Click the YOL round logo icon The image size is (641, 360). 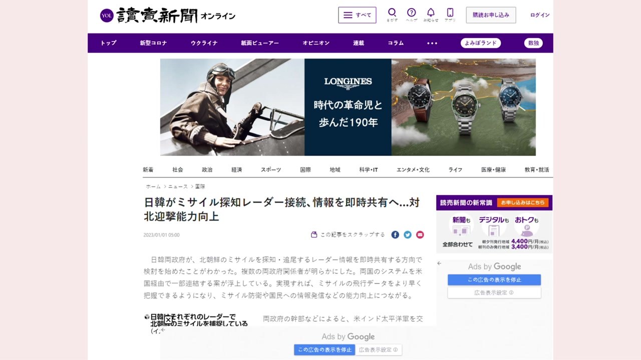(107, 15)
